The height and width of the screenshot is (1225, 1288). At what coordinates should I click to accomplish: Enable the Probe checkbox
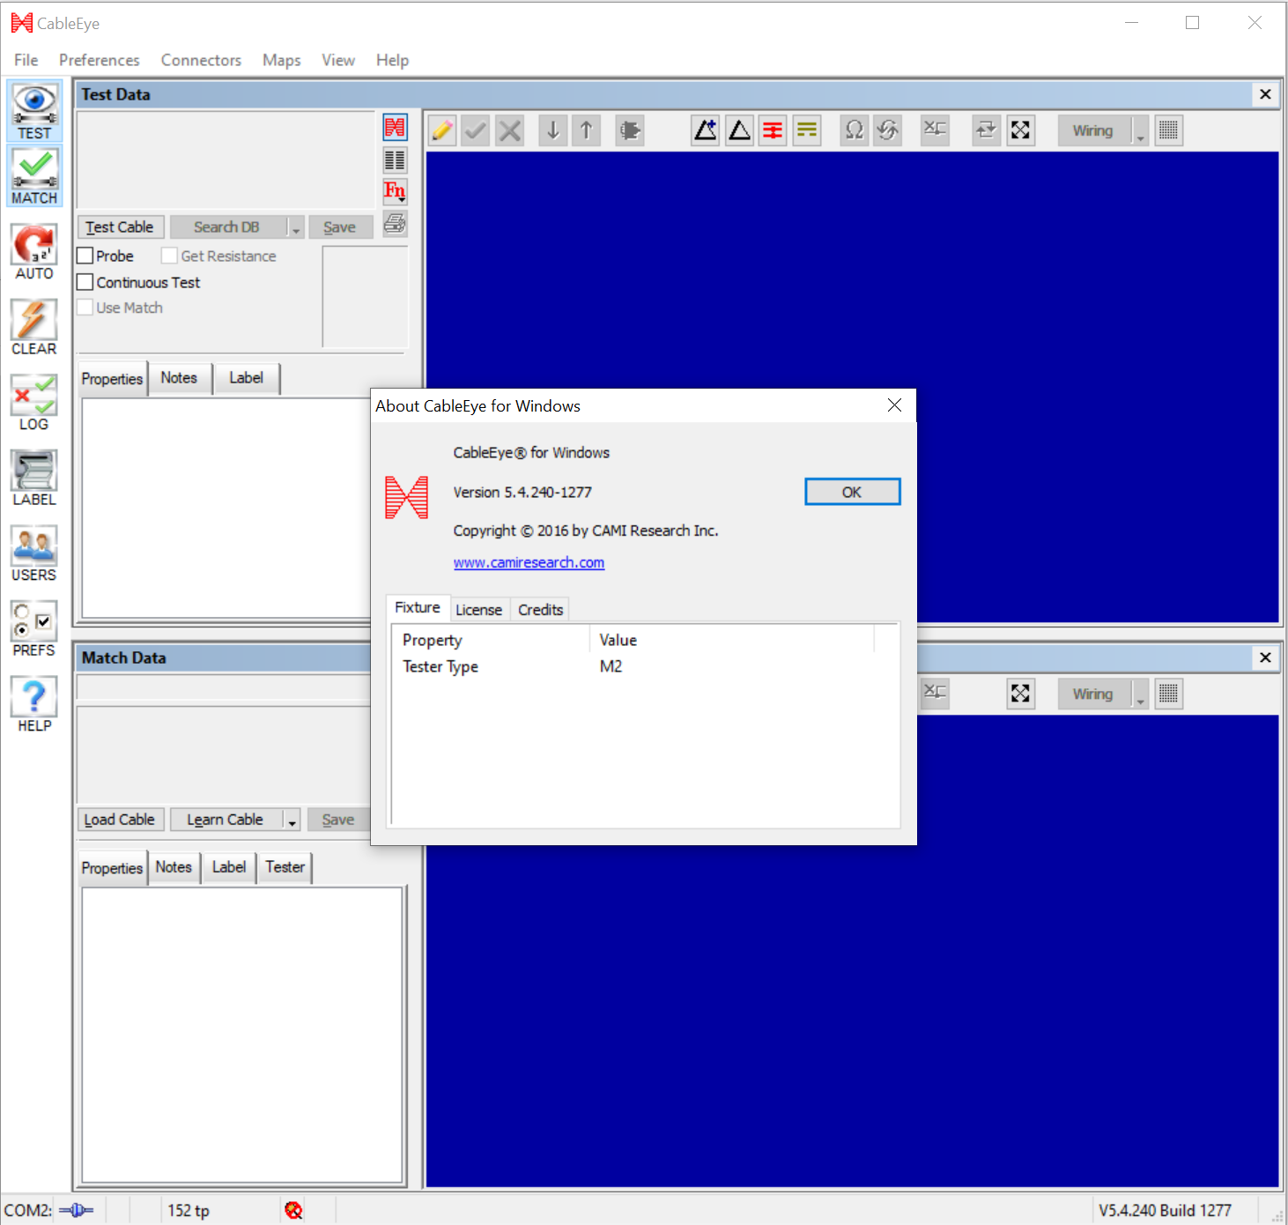click(85, 256)
